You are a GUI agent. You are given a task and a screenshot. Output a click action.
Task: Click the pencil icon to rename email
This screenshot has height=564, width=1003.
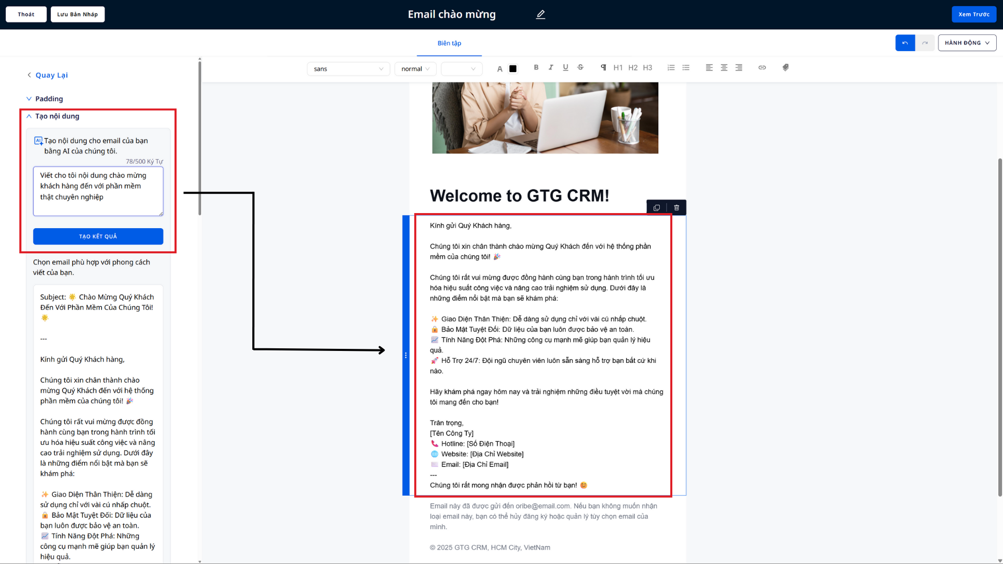[x=541, y=15]
